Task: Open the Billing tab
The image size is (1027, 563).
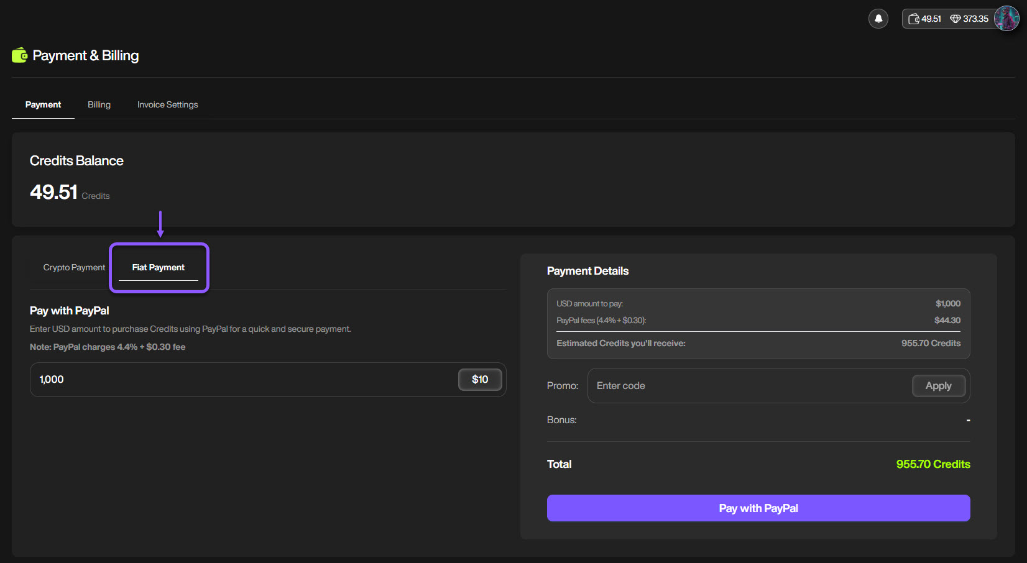Action: pyautogui.click(x=99, y=104)
